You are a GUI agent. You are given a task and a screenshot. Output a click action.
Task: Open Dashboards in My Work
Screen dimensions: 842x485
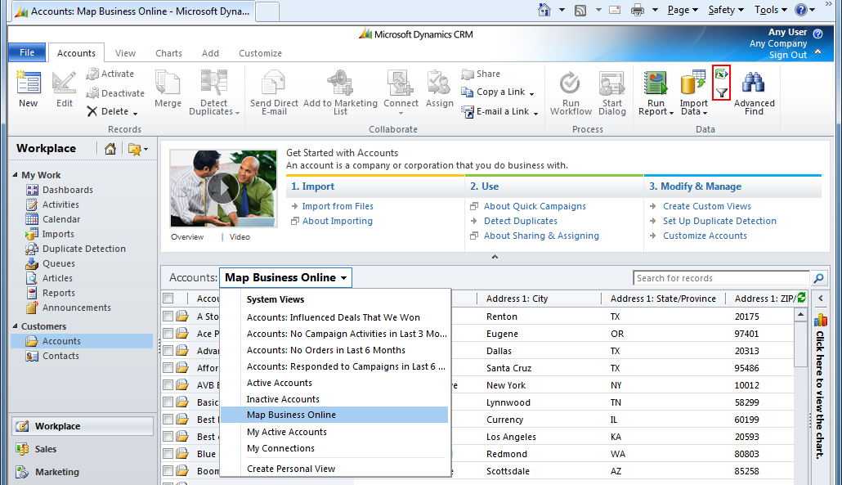[x=68, y=190]
